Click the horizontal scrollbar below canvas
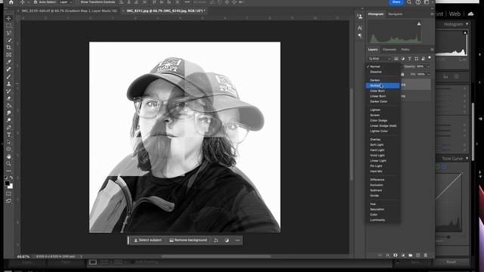The height and width of the screenshot is (272, 484). pos(216,256)
